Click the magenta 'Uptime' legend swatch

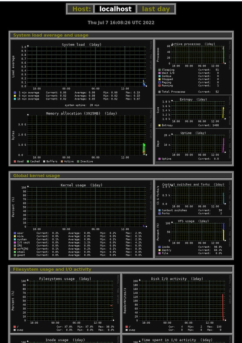(x=159, y=159)
